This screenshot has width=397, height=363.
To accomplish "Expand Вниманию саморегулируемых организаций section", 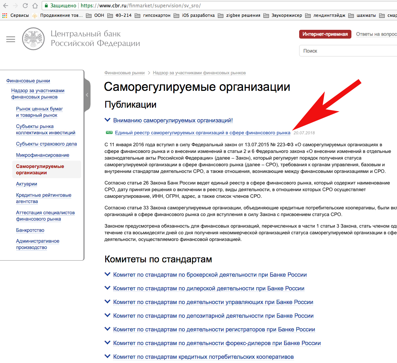I will click(x=173, y=121).
